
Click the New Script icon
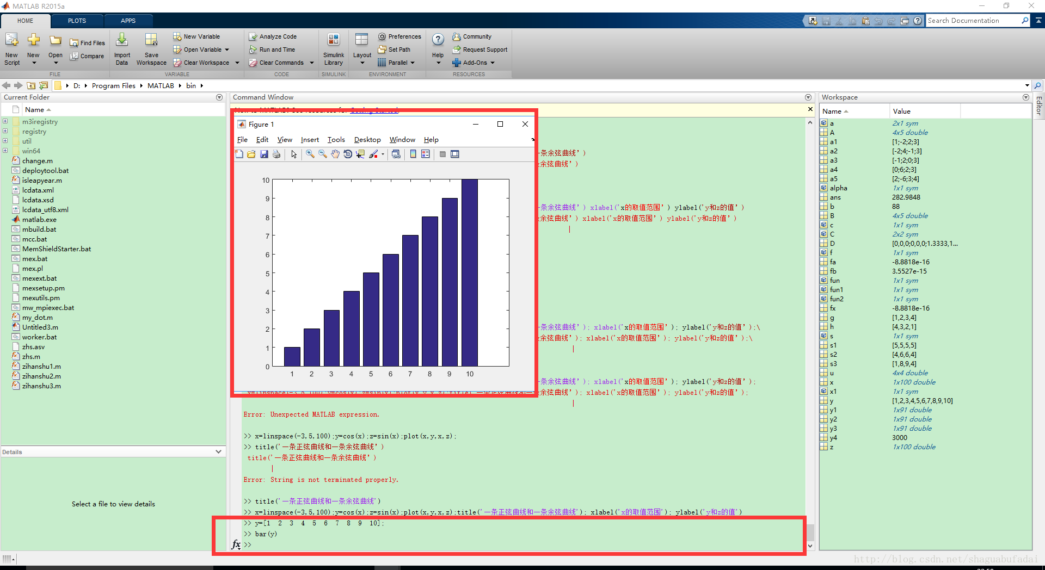11,48
